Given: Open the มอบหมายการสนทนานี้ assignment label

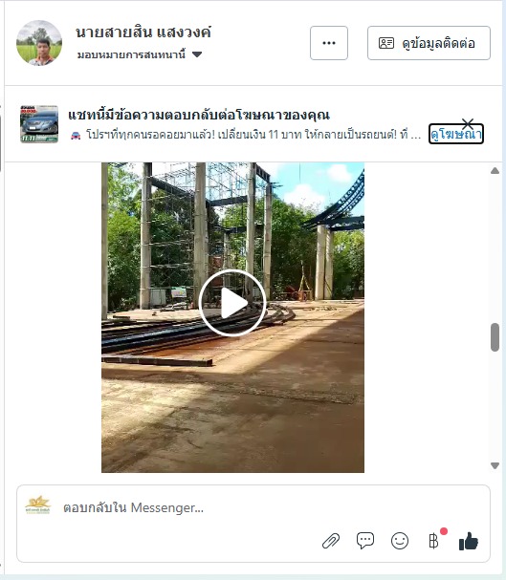Looking at the screenshot, I should pyautogui.click(x=131, y=54).
